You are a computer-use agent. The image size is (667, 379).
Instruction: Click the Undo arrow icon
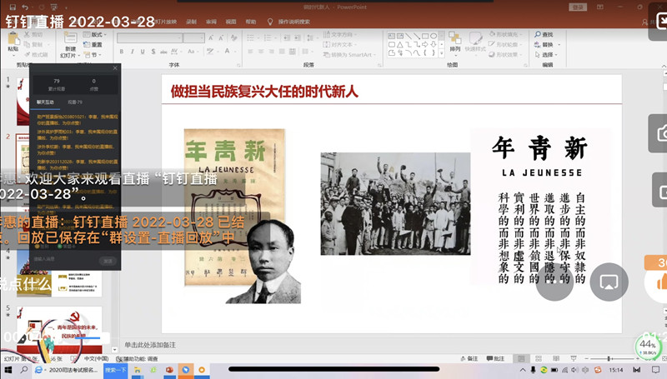(25, 7)
